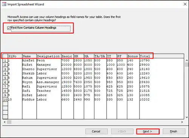Select the Total column header
This screenshot has width=189, height=138.
tap(146, 56)
